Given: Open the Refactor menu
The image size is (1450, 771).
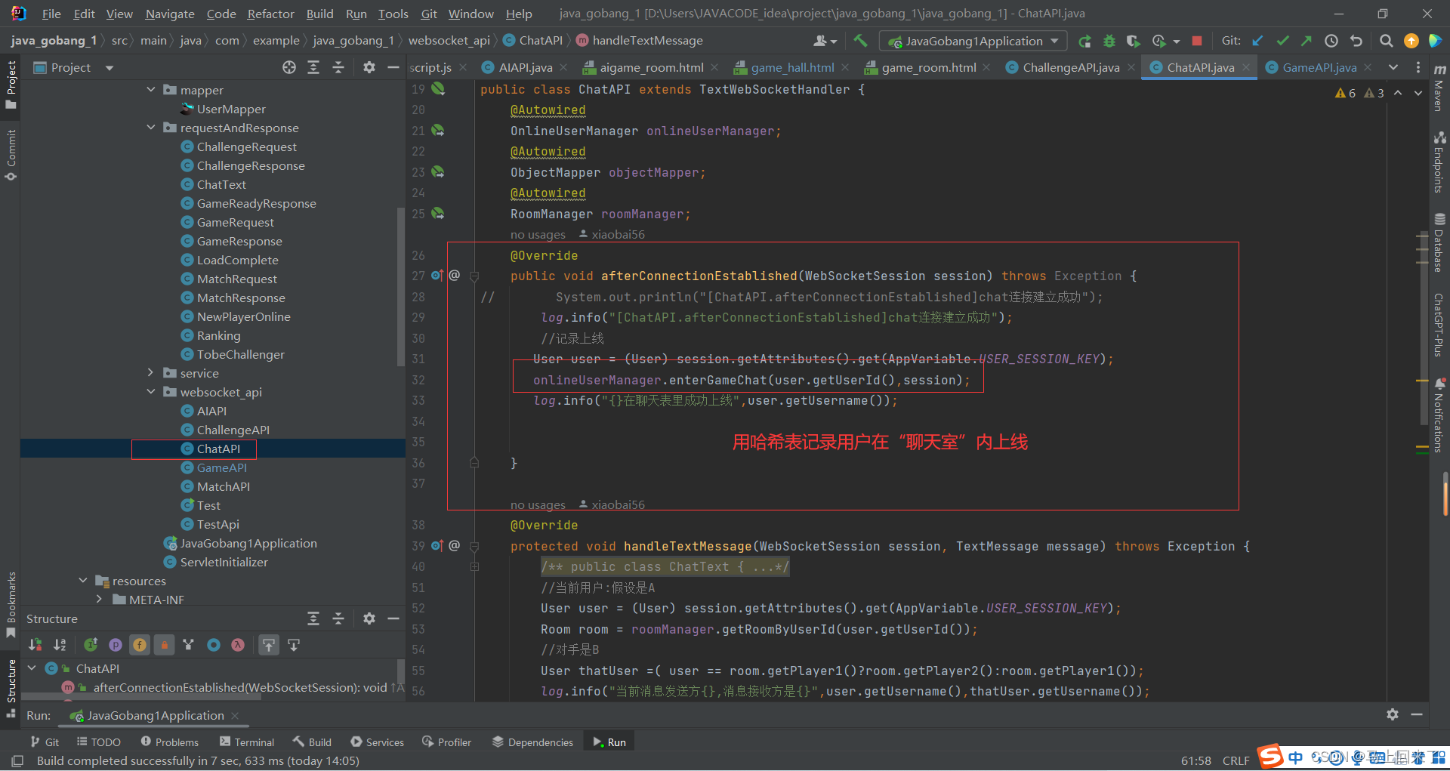Looking at the screenshot, I should point(270,14).
